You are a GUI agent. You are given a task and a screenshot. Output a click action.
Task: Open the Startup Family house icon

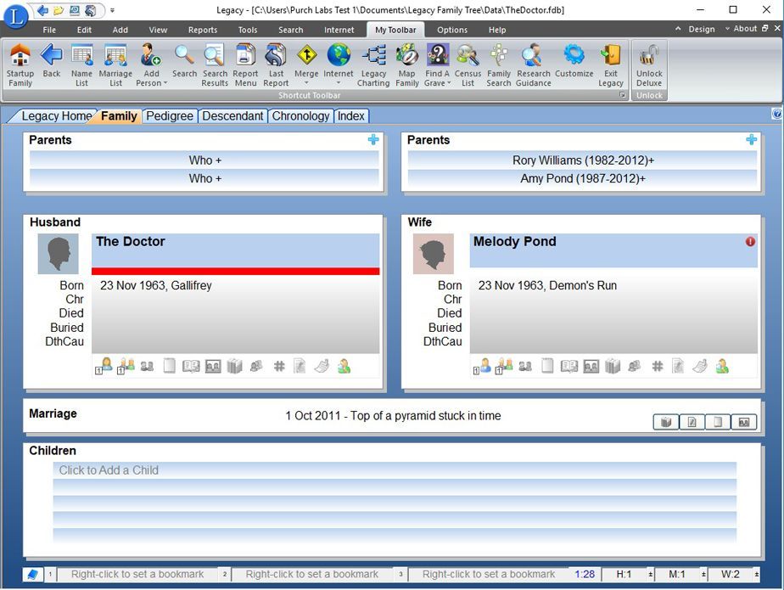click(x=20, y=65)
